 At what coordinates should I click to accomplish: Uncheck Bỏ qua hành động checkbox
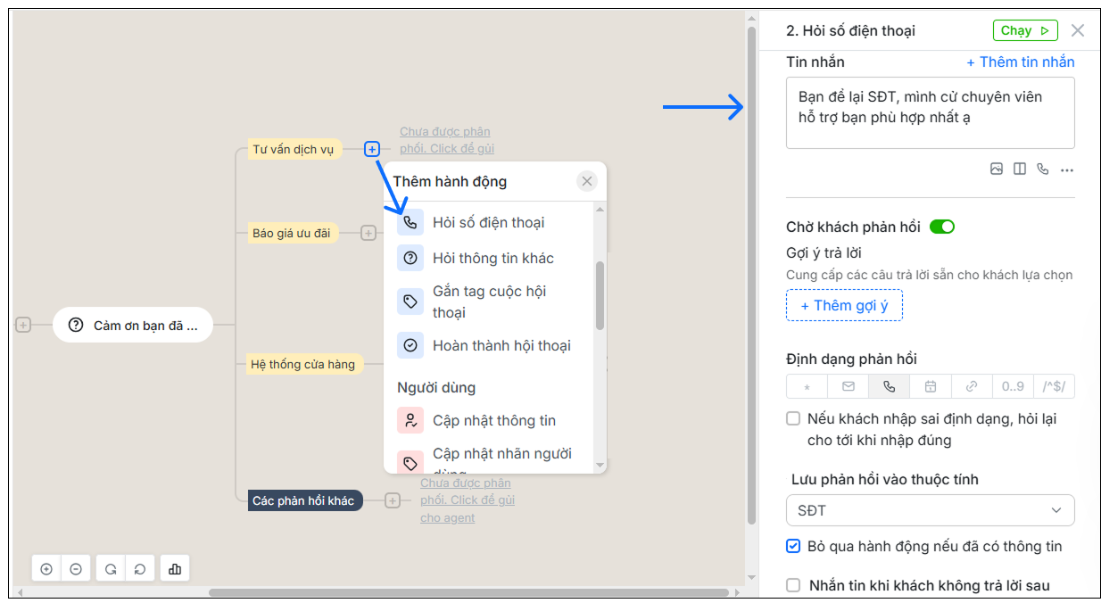click(793, 546)
